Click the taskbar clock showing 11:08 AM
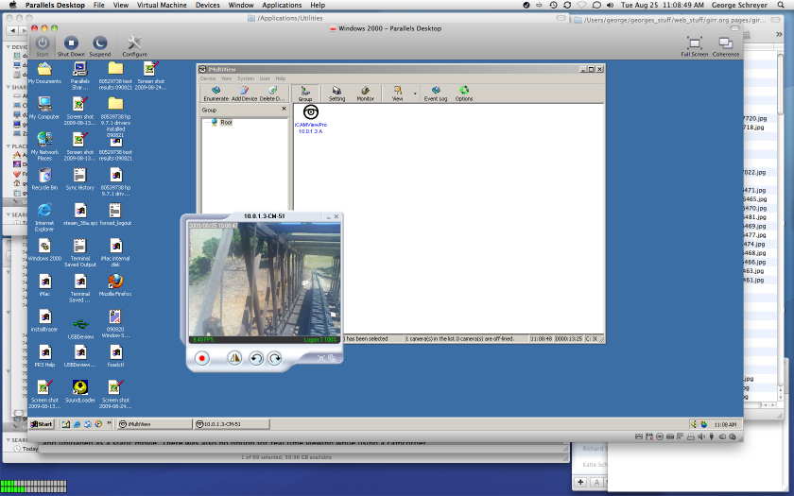This screenshot has width=794, height=496. click(725, 424)
